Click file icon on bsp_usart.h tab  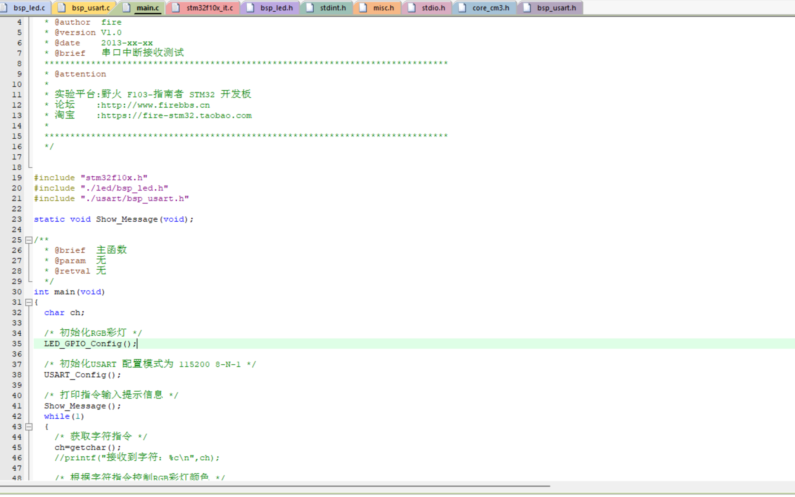[527, 8]
